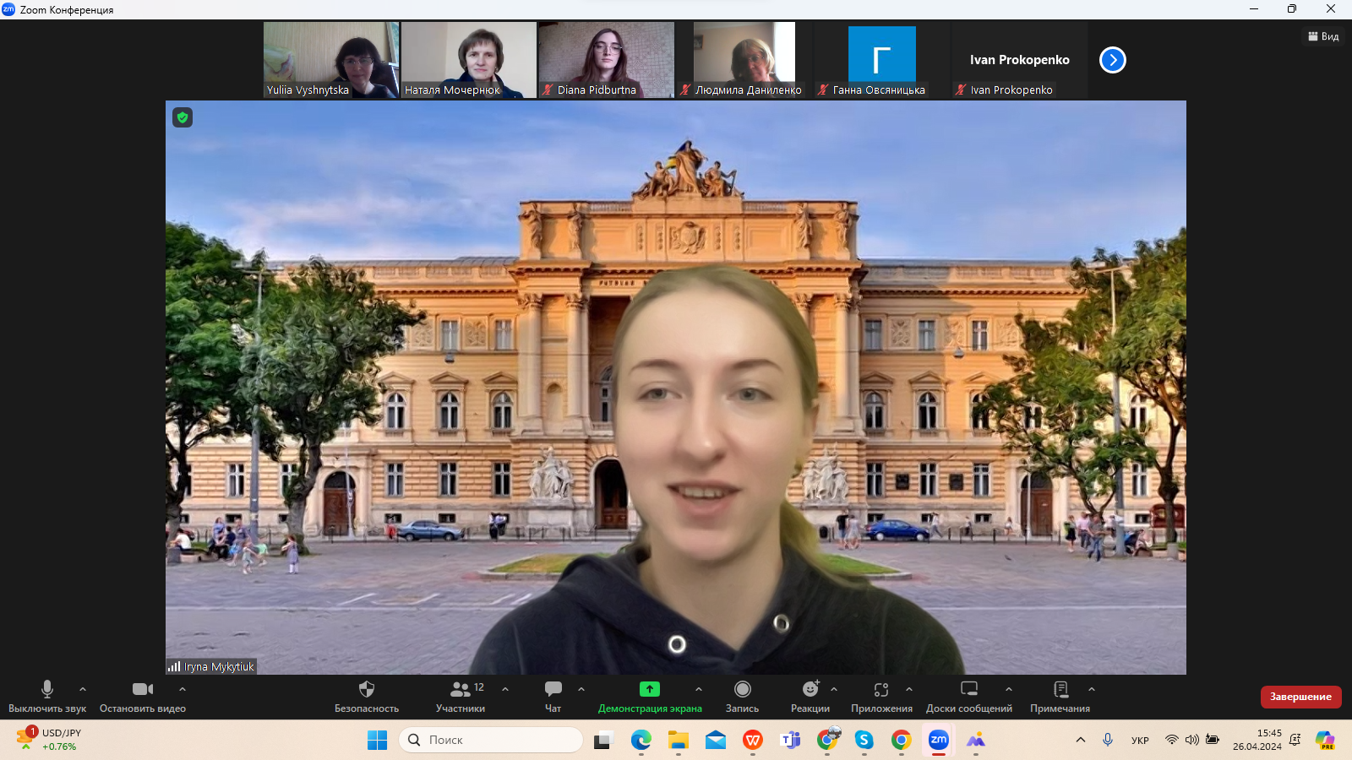The width and height of the screenshot is (1352, 760).
Task: Expand screen share options arrow
Action: (x=699, y=689)
